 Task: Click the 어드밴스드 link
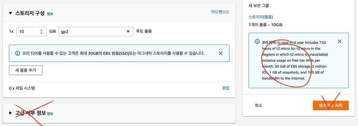(x=220, y=12)
